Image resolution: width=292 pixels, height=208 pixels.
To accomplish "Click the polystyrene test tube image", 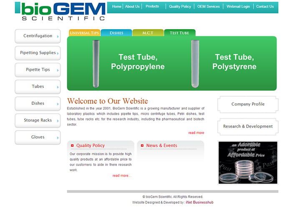I will tap(195, 64).
